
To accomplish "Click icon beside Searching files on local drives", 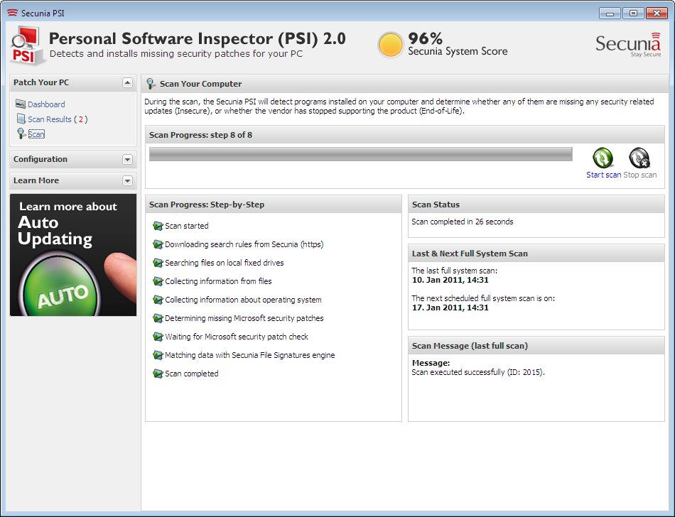I will pos(158,263).
